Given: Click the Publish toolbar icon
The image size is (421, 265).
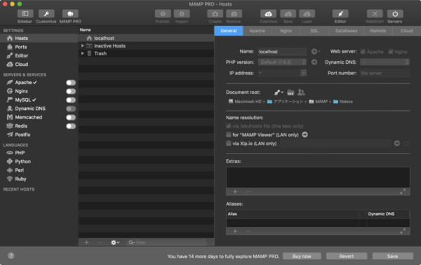Looking at the screenshot, I should [163, 14].
